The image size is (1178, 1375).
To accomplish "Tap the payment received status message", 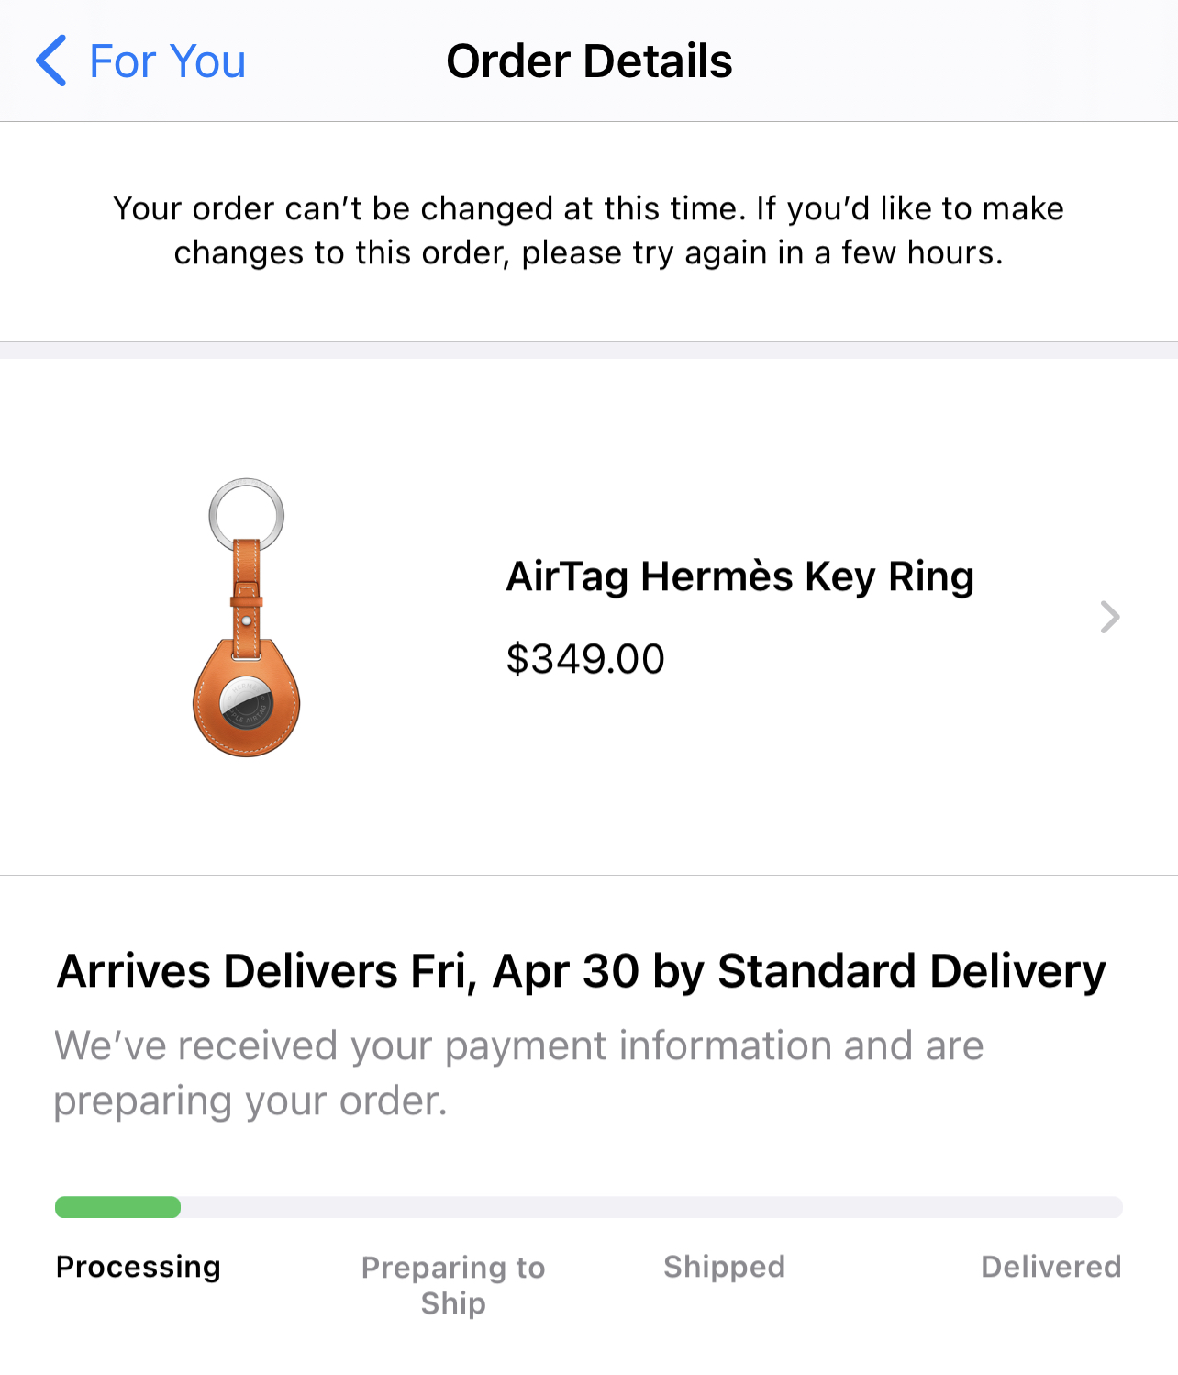I will [x=518, y=1072].
